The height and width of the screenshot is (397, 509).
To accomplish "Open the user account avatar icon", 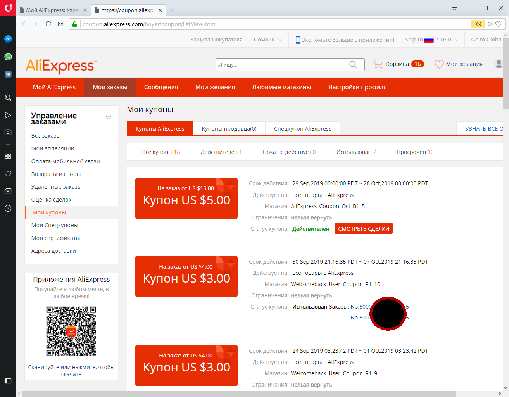I will [499, 64].
